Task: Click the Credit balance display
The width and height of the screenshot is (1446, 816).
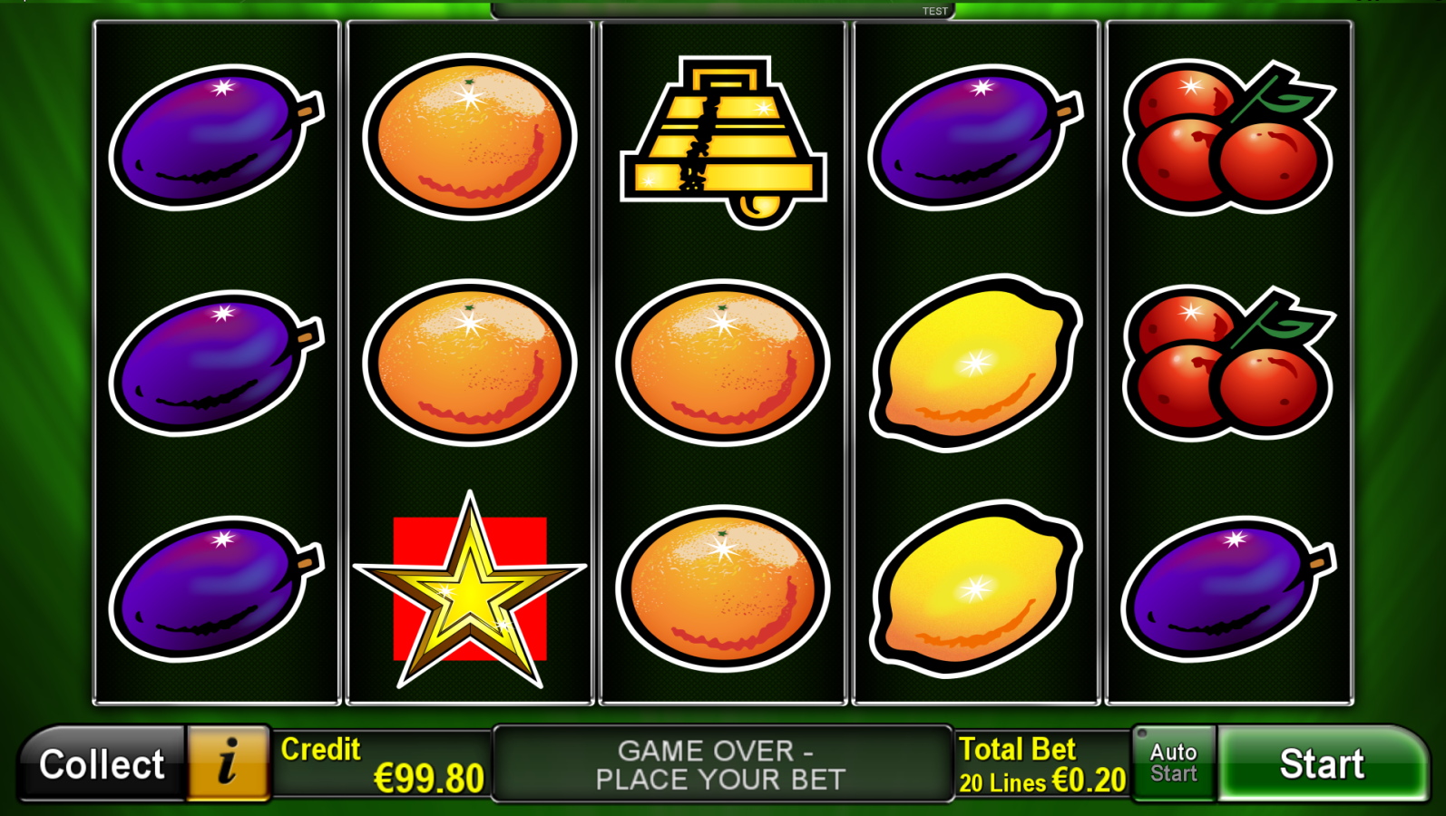Action: 382,764
